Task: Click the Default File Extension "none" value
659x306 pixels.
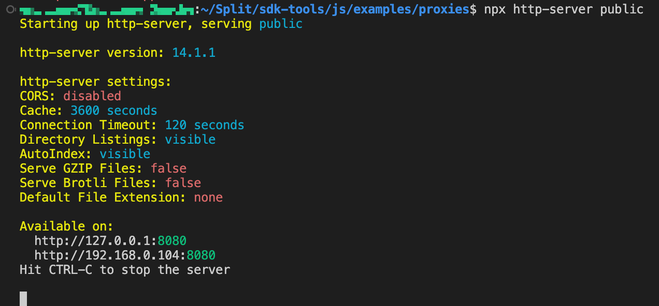Action: point(208,197)
